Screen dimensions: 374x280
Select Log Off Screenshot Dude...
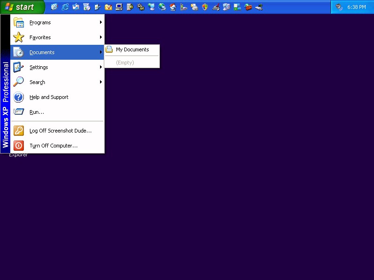tap(60, 131)
